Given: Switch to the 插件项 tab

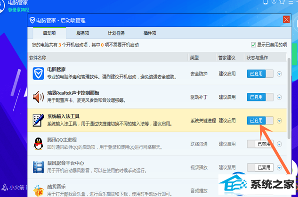Looking at the screenshot, I should (x=150, y=33).
